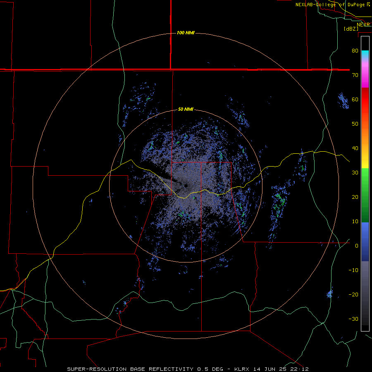This screenshot has width=372, height=372.
Task: Click the 30 value on dBZ scale
Action: [355, 172]
